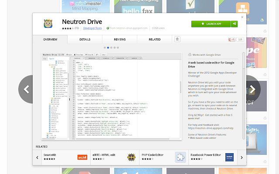Switch to the Reviews tab

(120, 40)
